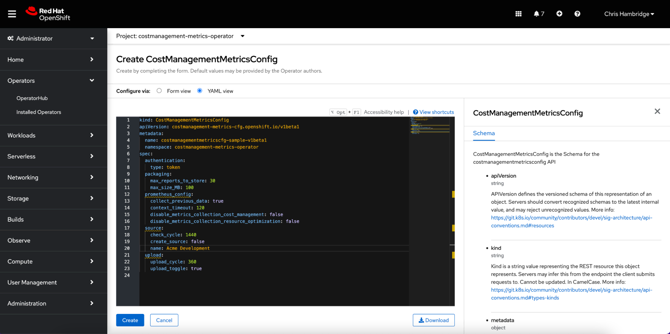
Task: Click the warning marker beside line 17
Action: [x=453, y=228]
